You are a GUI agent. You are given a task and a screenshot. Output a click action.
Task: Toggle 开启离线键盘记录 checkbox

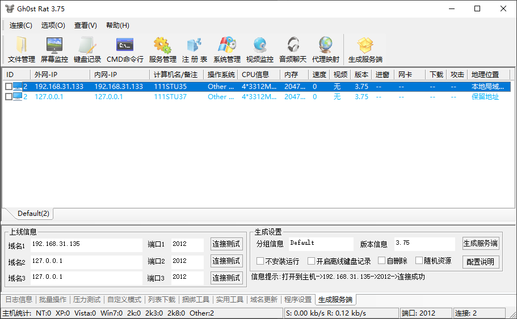click(x=311, y=261)
